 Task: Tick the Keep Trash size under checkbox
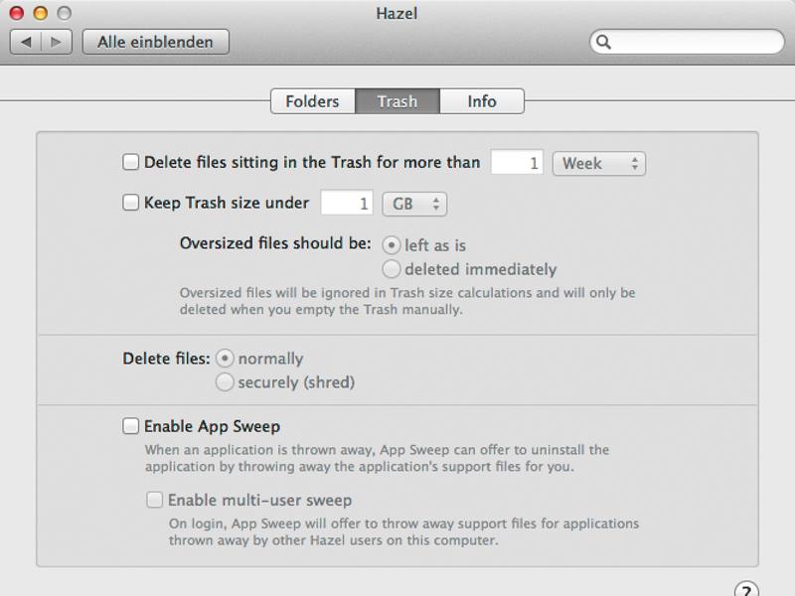131,203
